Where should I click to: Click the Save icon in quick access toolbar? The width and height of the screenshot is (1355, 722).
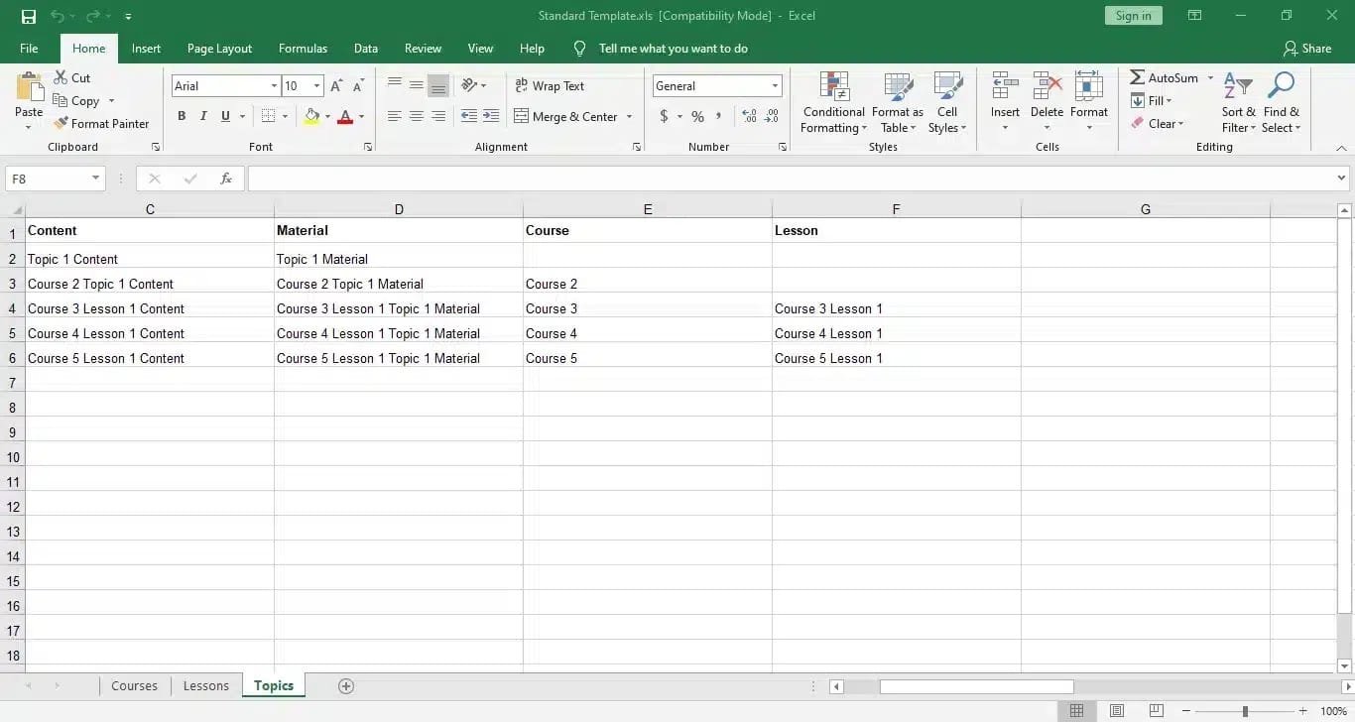pyautogui.click(x=28, y=16)
